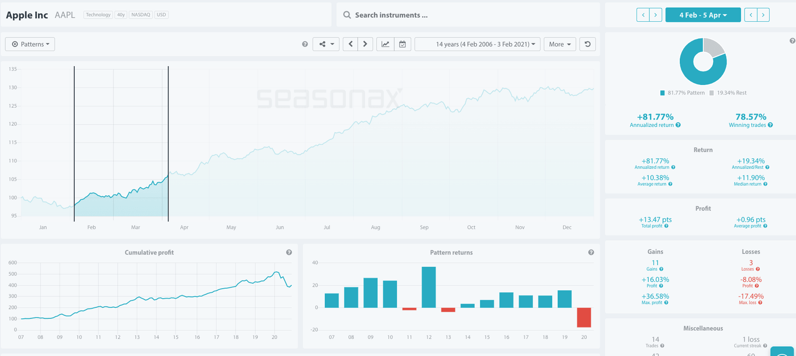Open the share options icon

pos(326,44)
